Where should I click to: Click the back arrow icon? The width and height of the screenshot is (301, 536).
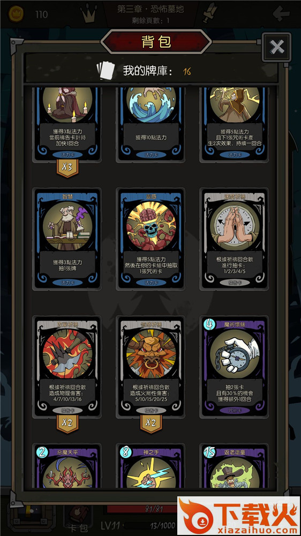pyautogui.click(x=281, y=14)
